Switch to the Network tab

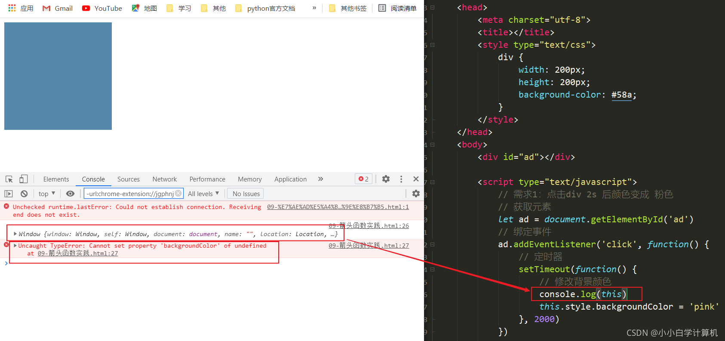coord(165,179)
